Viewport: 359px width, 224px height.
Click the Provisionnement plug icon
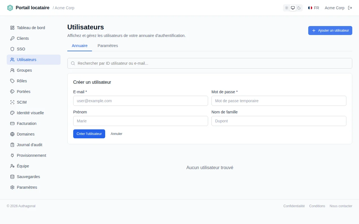(12, 155)
